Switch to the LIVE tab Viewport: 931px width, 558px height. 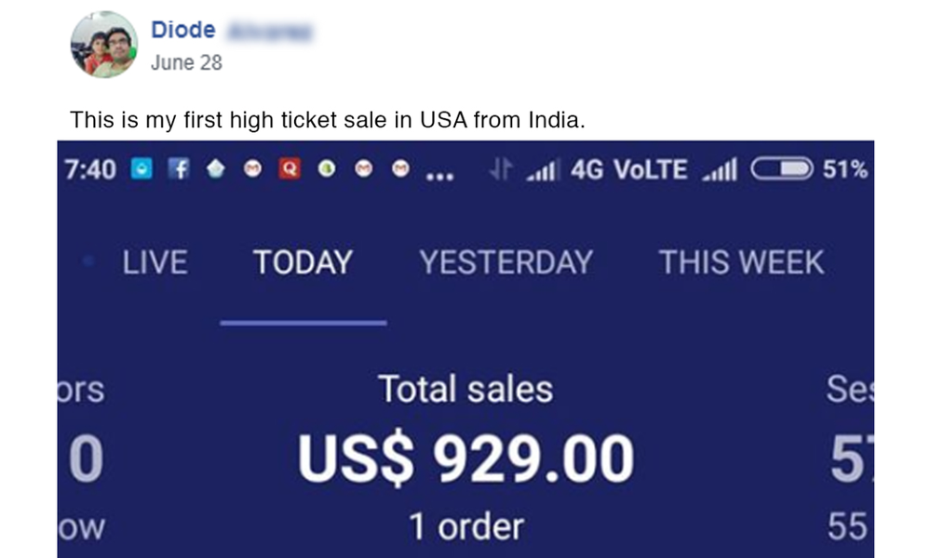[x=155, y=262]
